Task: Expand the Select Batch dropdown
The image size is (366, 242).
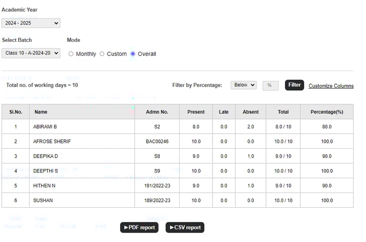Action: (31, 53)
